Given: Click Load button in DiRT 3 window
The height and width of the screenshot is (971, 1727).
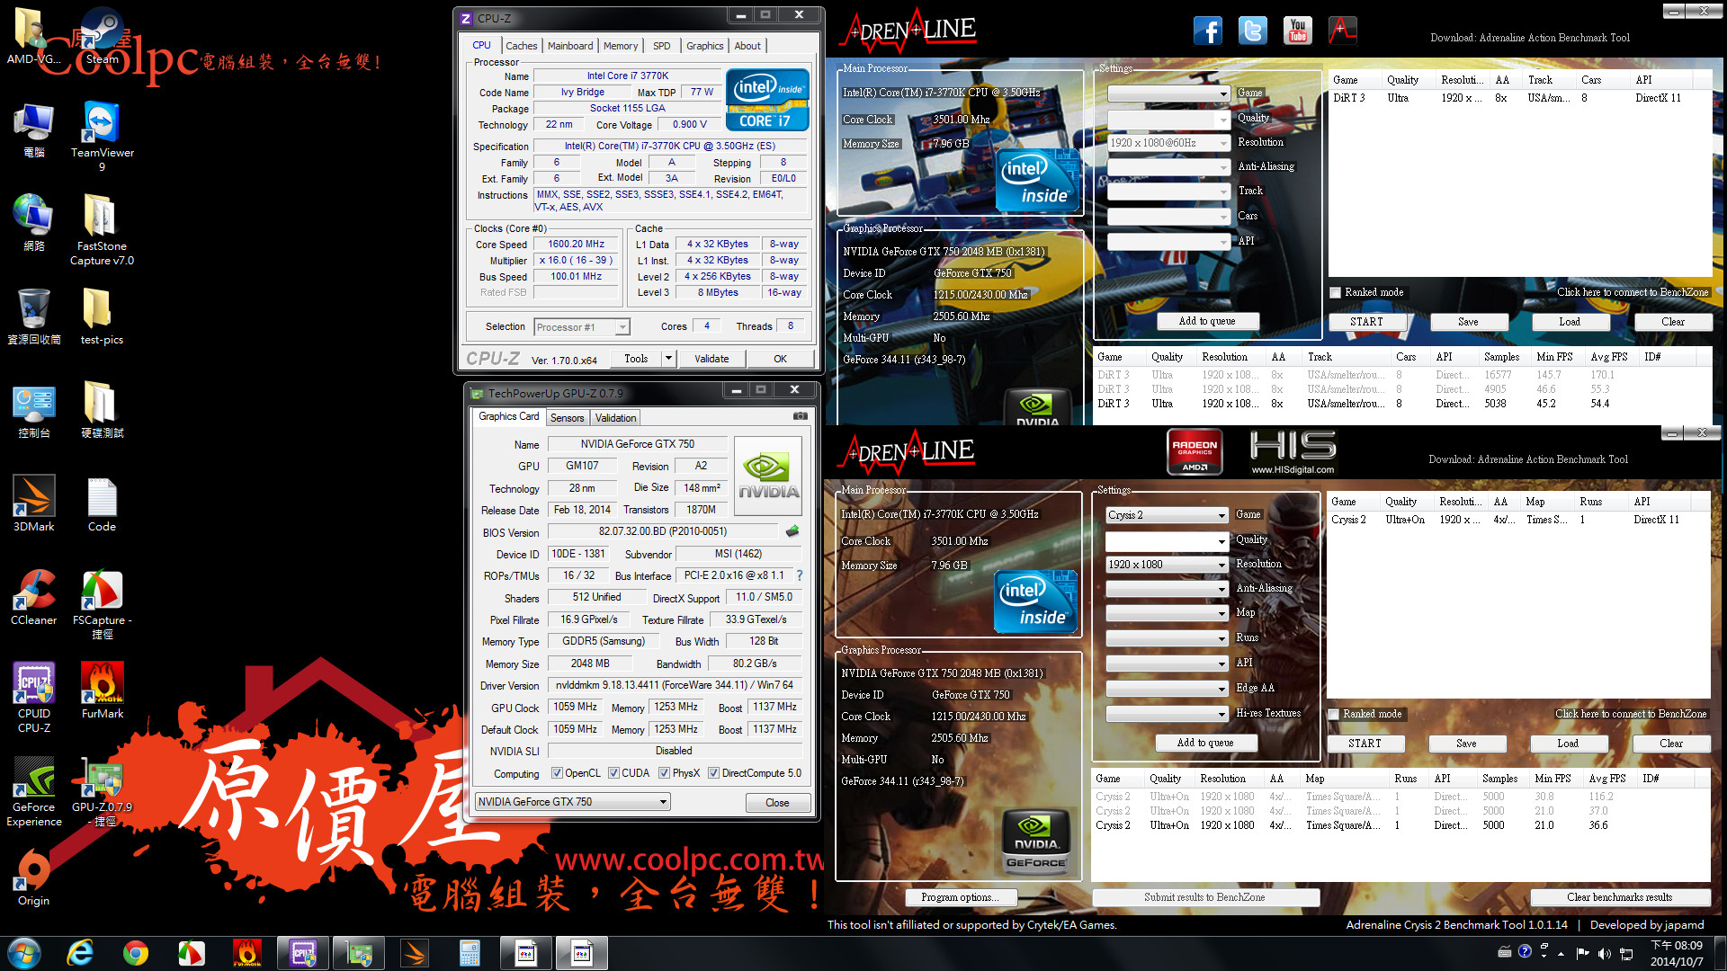Looking at the screenshot, I should coord(1570,322).
